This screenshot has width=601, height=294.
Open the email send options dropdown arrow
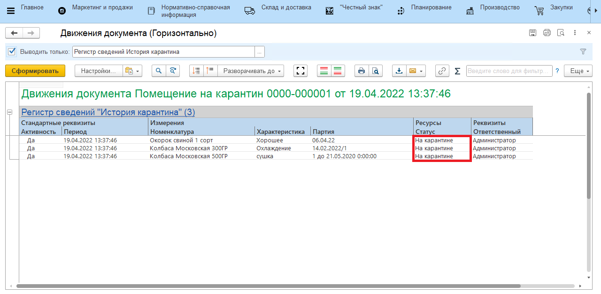coord(421,71)
